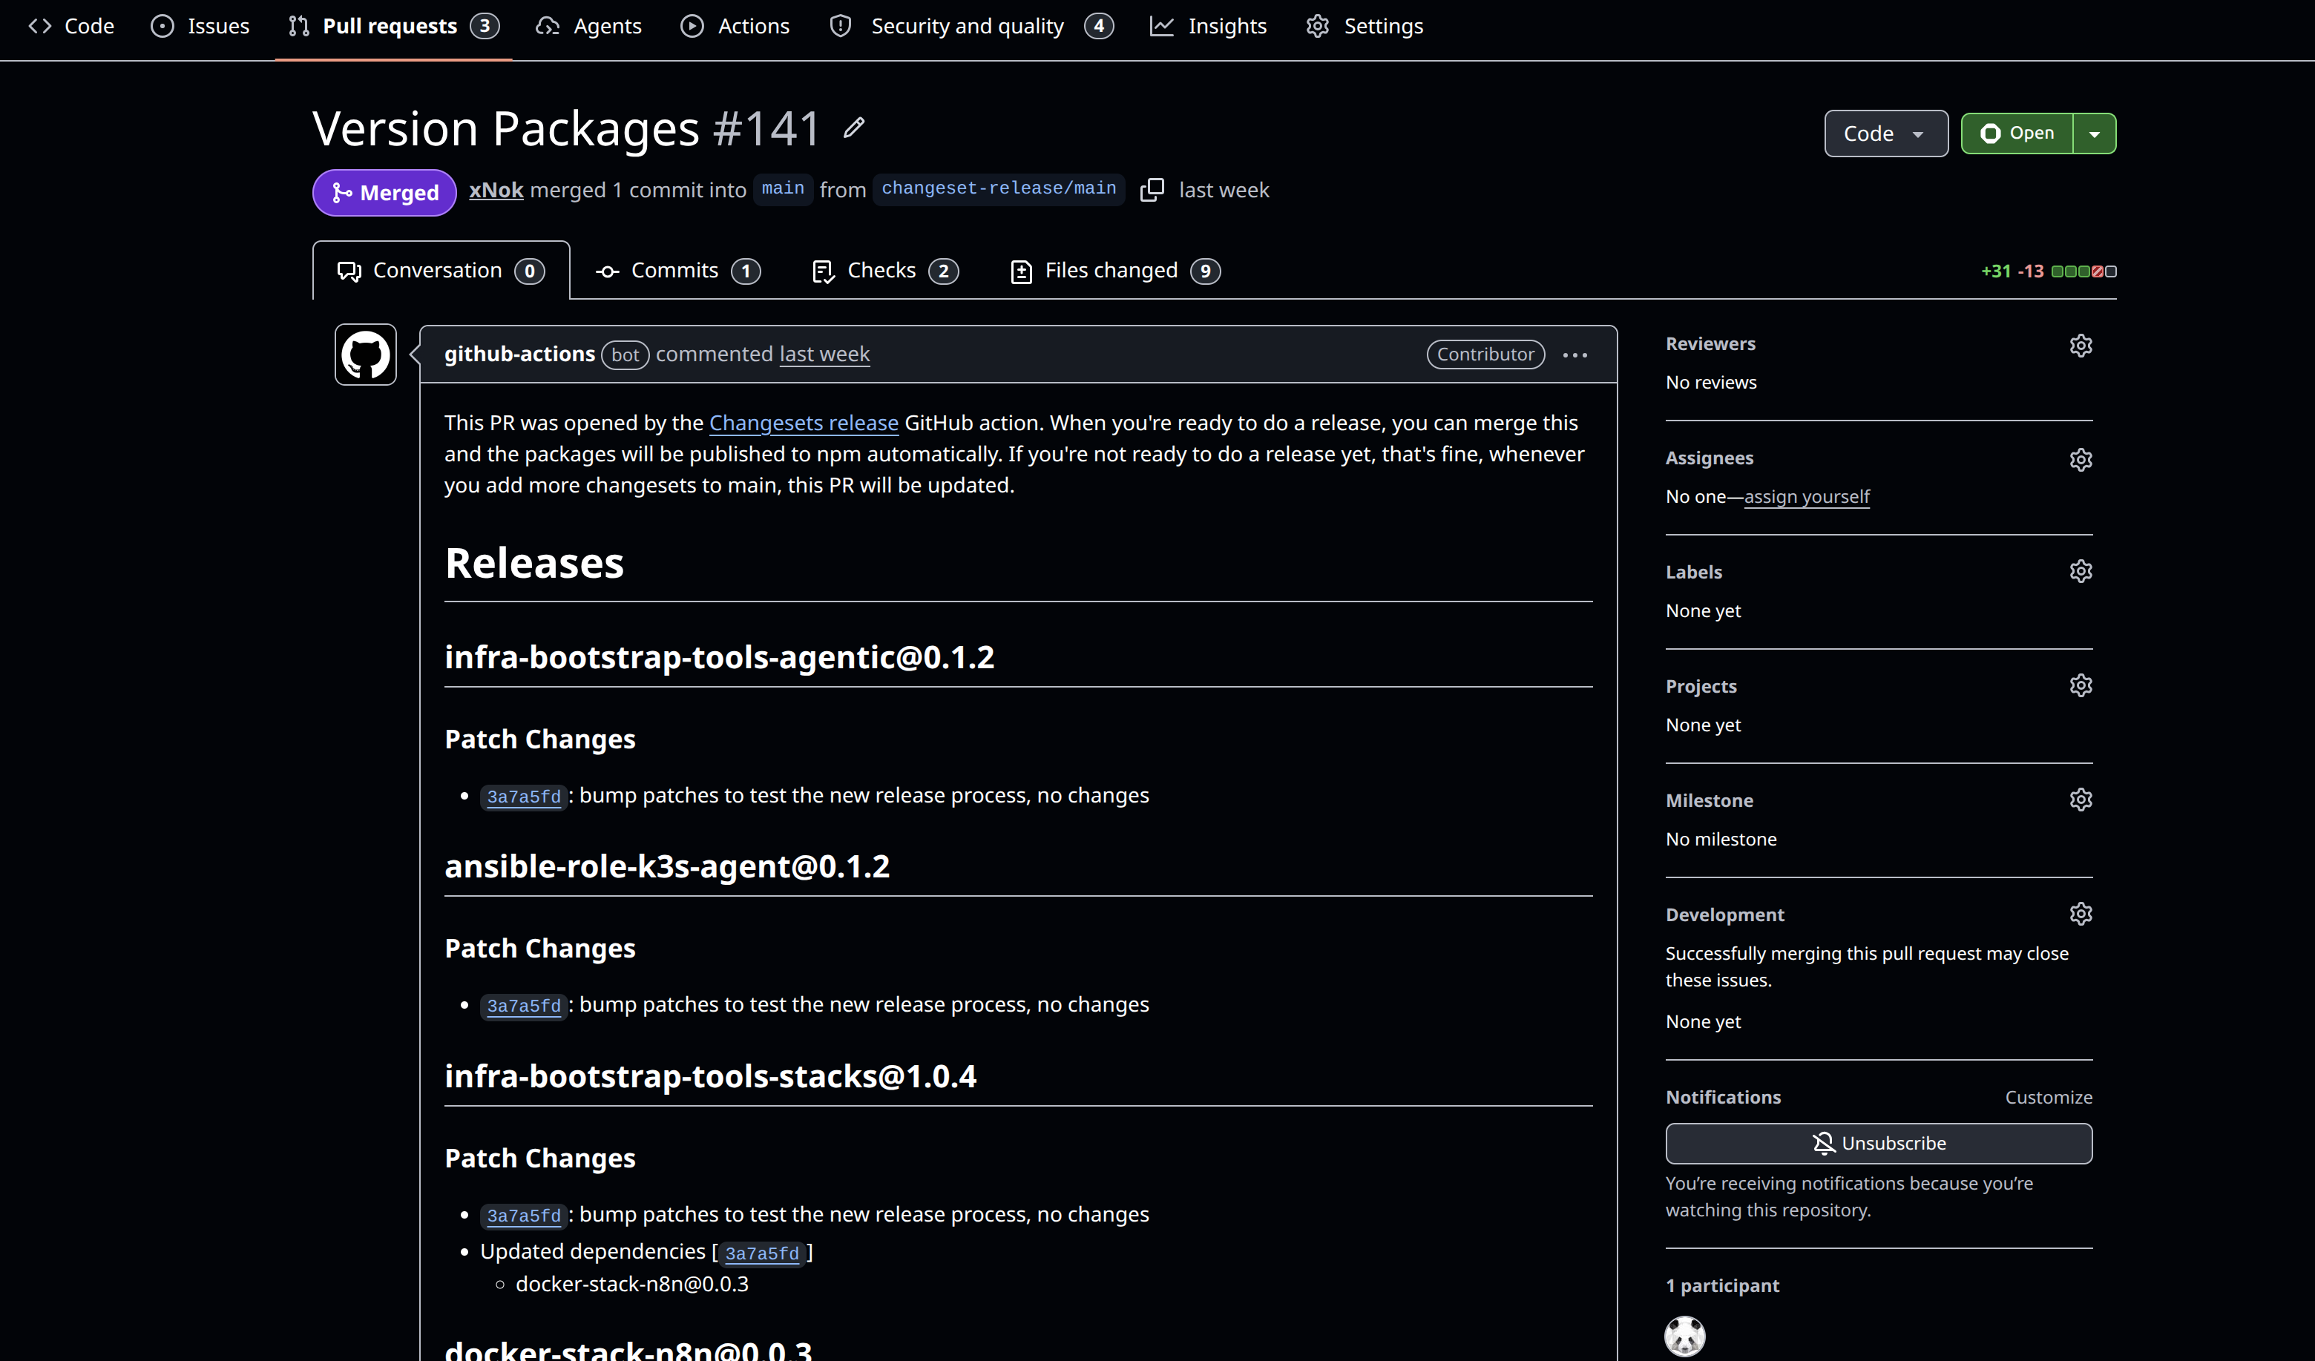Switch to the Files changed tab
The width and height of the screenshot is (2315, 1361).
[x=1115, y=271]
